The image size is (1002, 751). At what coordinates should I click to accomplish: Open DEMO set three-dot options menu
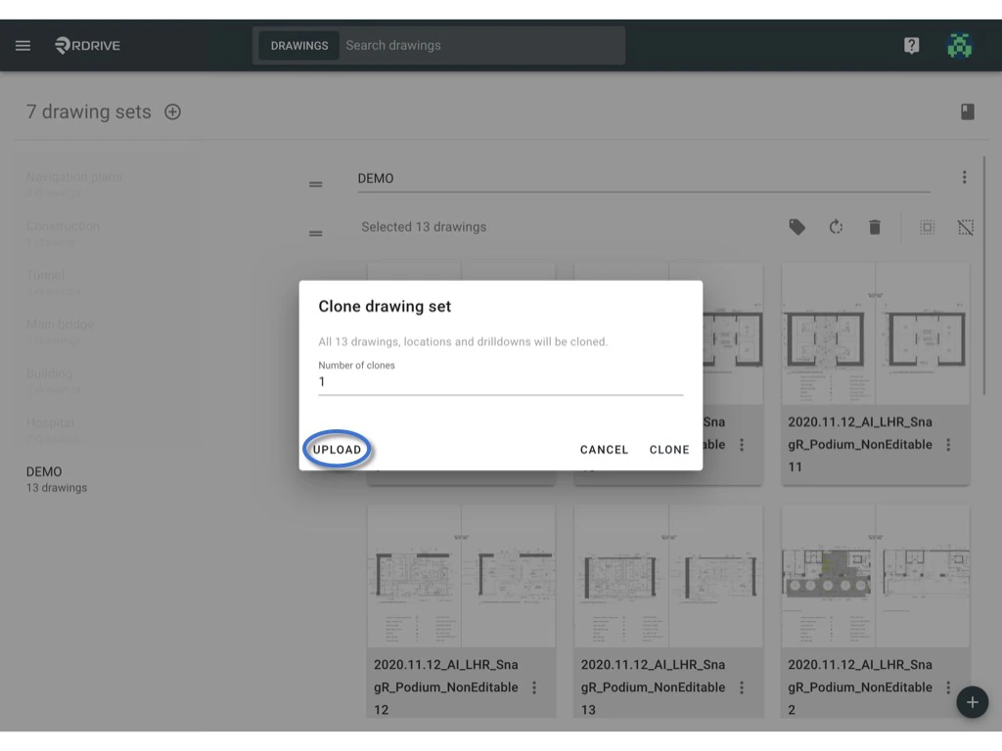(x=964, y=177)
